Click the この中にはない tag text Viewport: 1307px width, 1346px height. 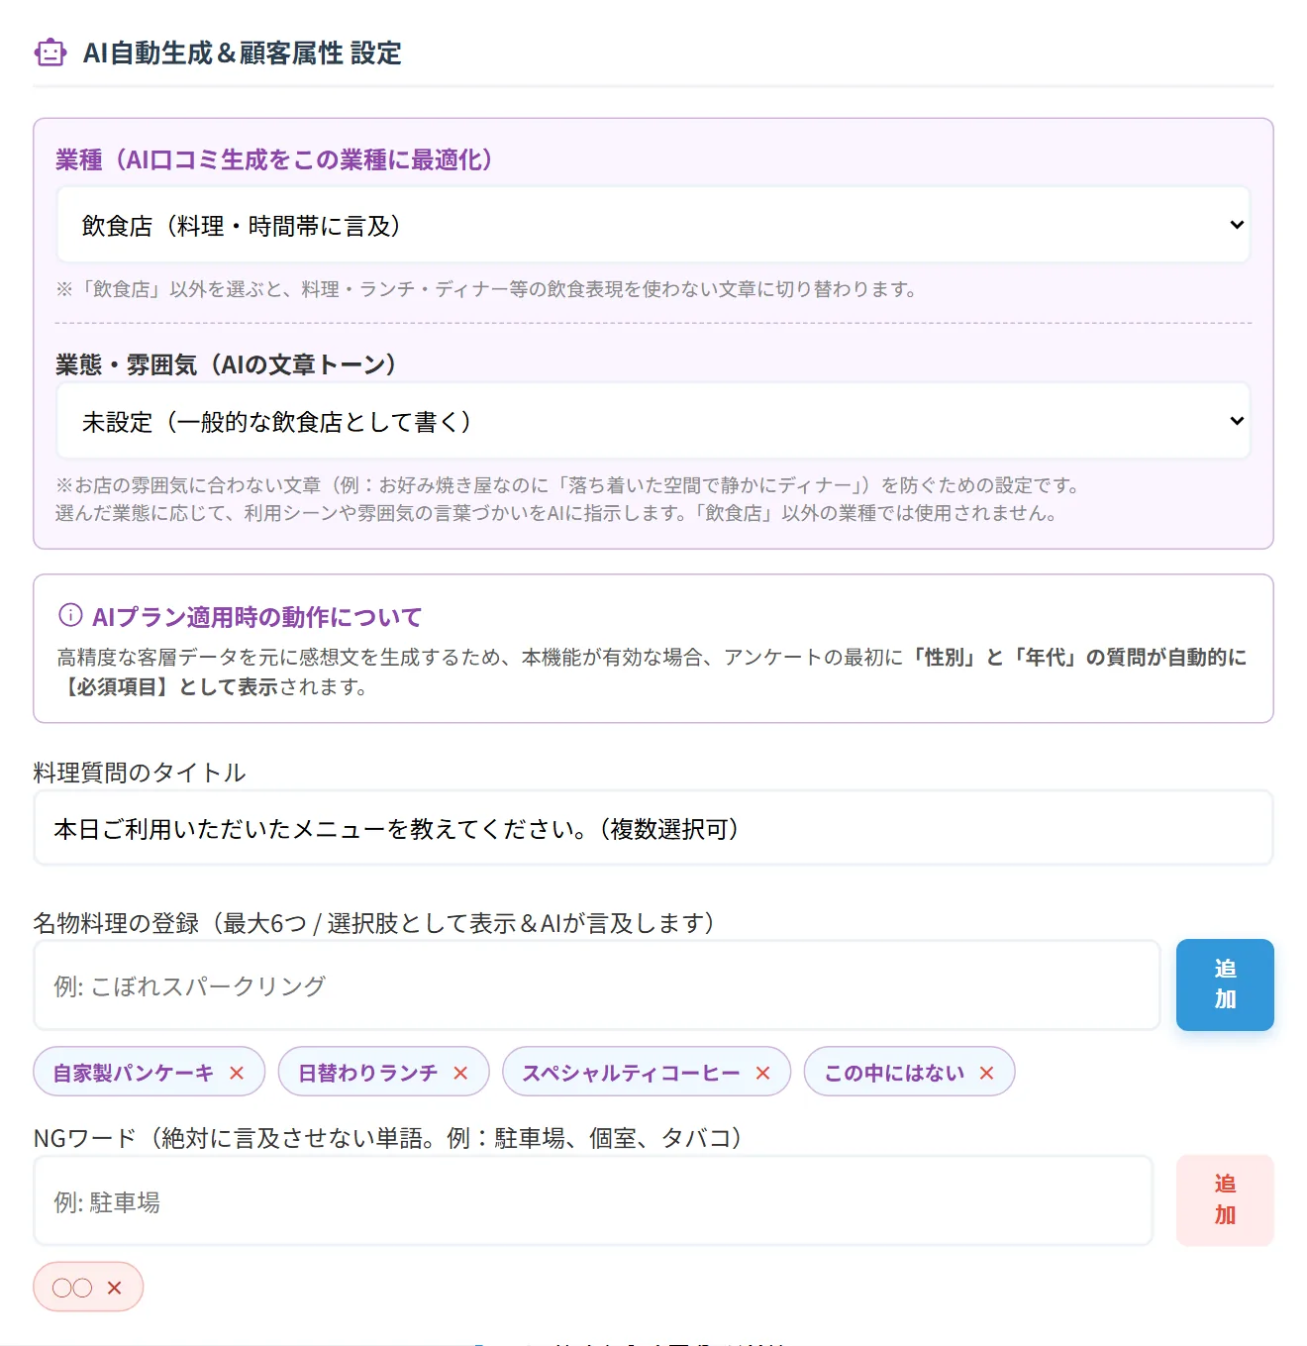tap(895, 1073)
